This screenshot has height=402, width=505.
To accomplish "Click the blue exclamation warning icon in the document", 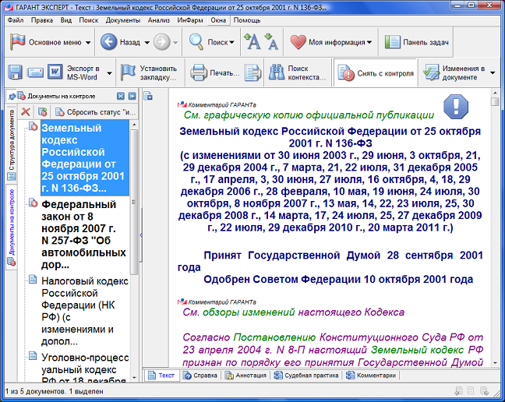I will pos(455,107).
